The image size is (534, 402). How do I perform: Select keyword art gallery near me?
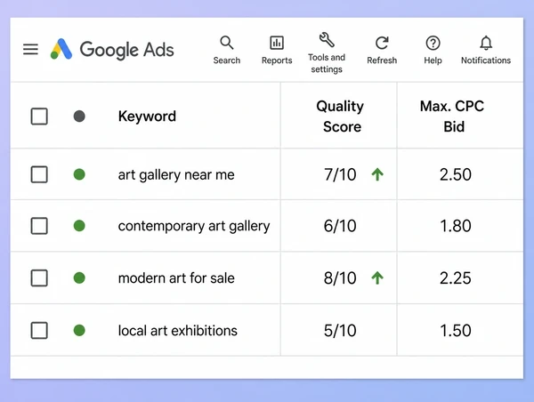(x=176, y=175)
